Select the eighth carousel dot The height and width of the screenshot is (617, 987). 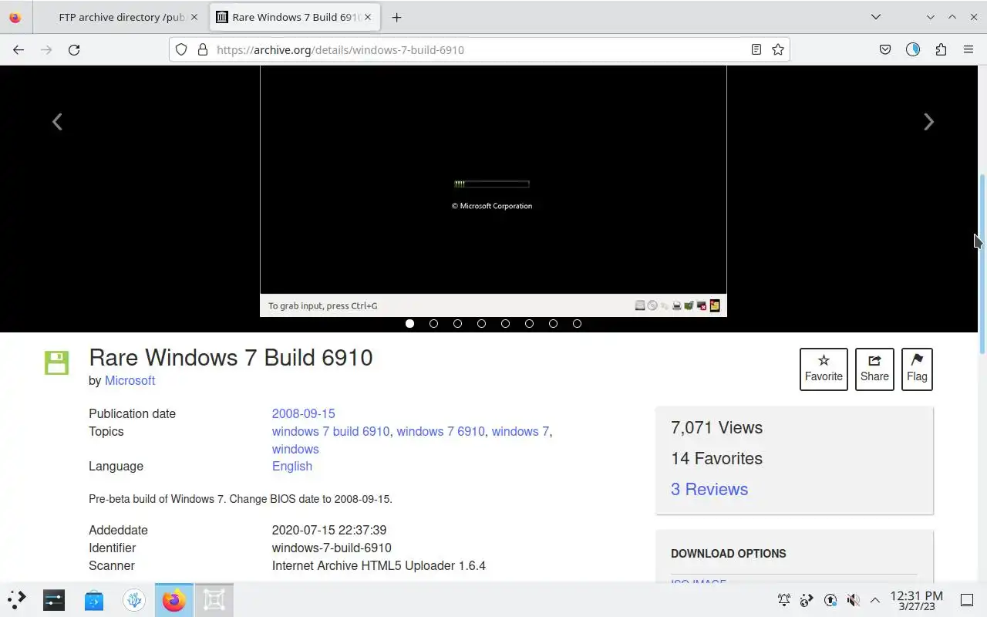[577, 323]
